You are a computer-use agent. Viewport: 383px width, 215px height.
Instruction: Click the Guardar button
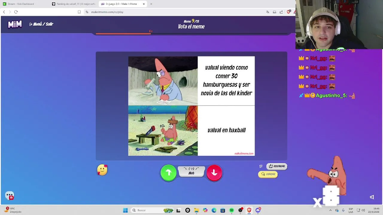coord(268,174)
